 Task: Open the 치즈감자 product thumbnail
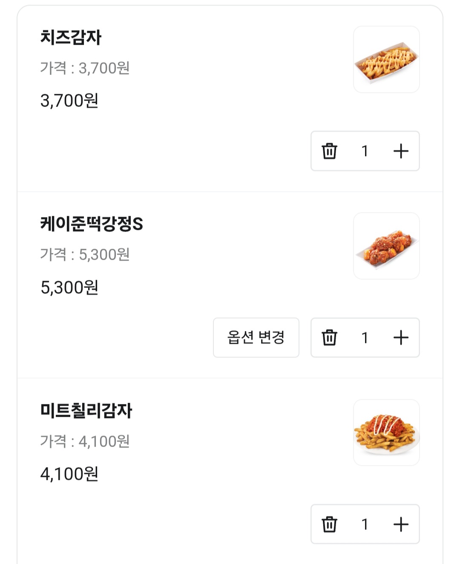[386, 59]
